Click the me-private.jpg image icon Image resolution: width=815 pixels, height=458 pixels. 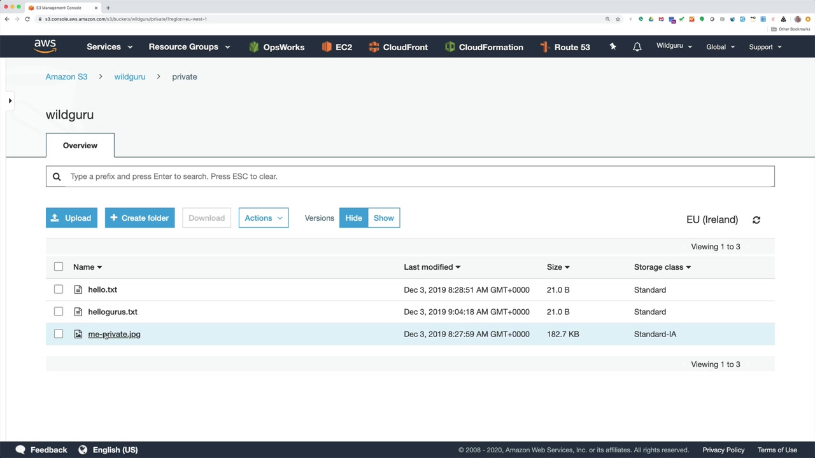coord(78,335)
